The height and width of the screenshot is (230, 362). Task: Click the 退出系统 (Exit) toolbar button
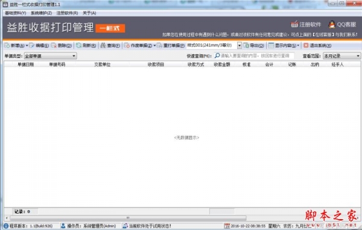318,45
